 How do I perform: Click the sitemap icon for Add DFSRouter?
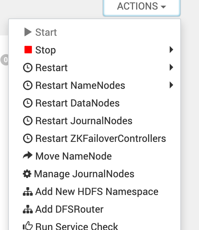tap(28, 209)
